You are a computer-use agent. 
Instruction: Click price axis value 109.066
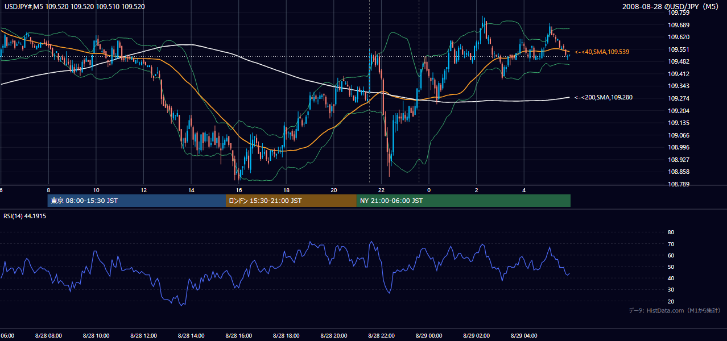point(678,135)
